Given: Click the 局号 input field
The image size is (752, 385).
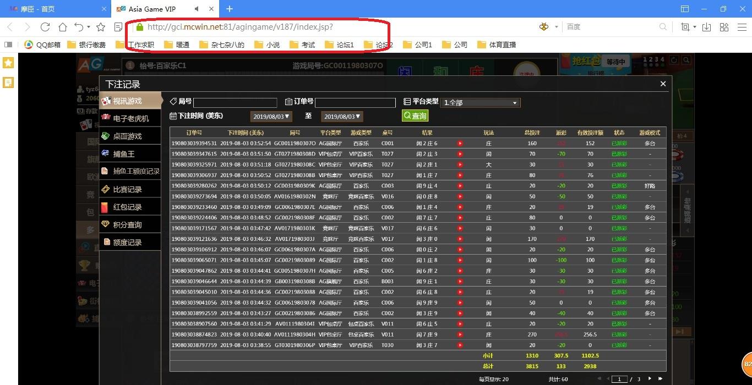Looking at the screenshot, I should click(x=235, y=103).
